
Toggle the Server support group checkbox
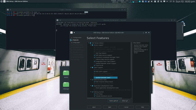coord(93,45)
